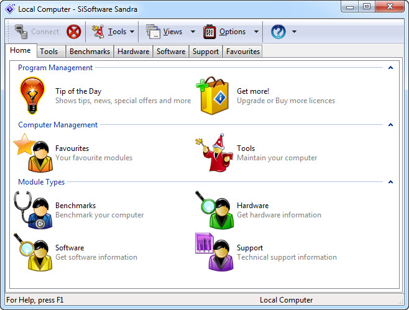Click the window size grip corner

point(401,301)
